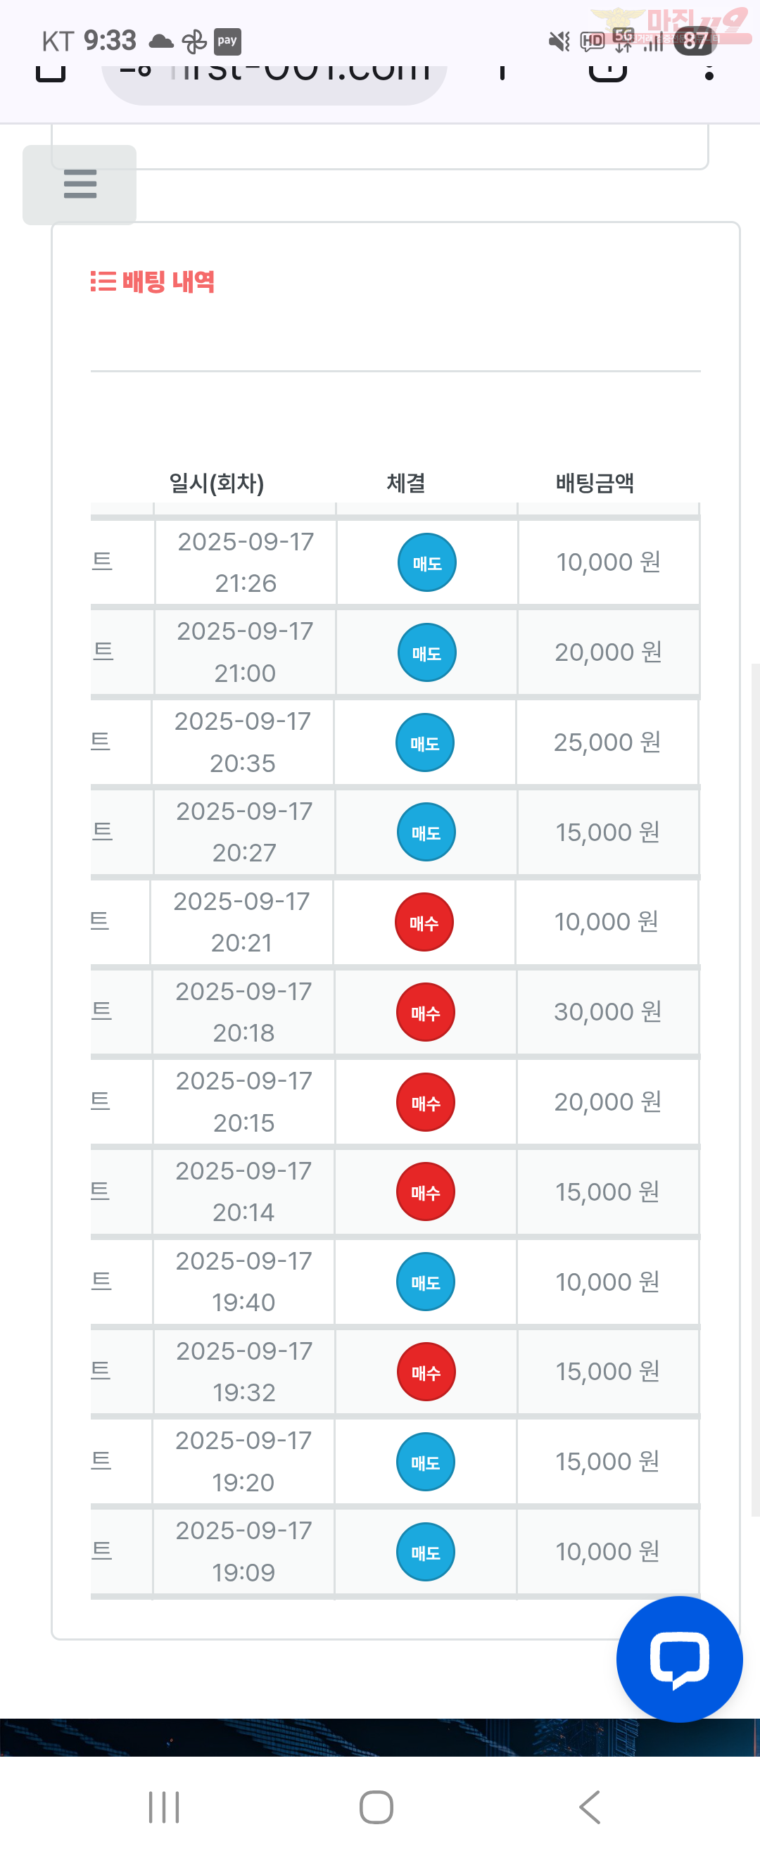The height and width of the screenshot is (1858, 760).
Task: Click the 2025-09-17 21:00 date cell
Action: click(245, 652)
